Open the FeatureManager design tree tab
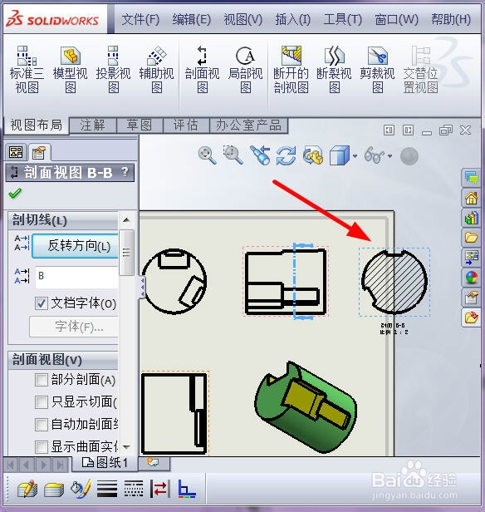The image size is (485, 512). [x=16, y=152]
